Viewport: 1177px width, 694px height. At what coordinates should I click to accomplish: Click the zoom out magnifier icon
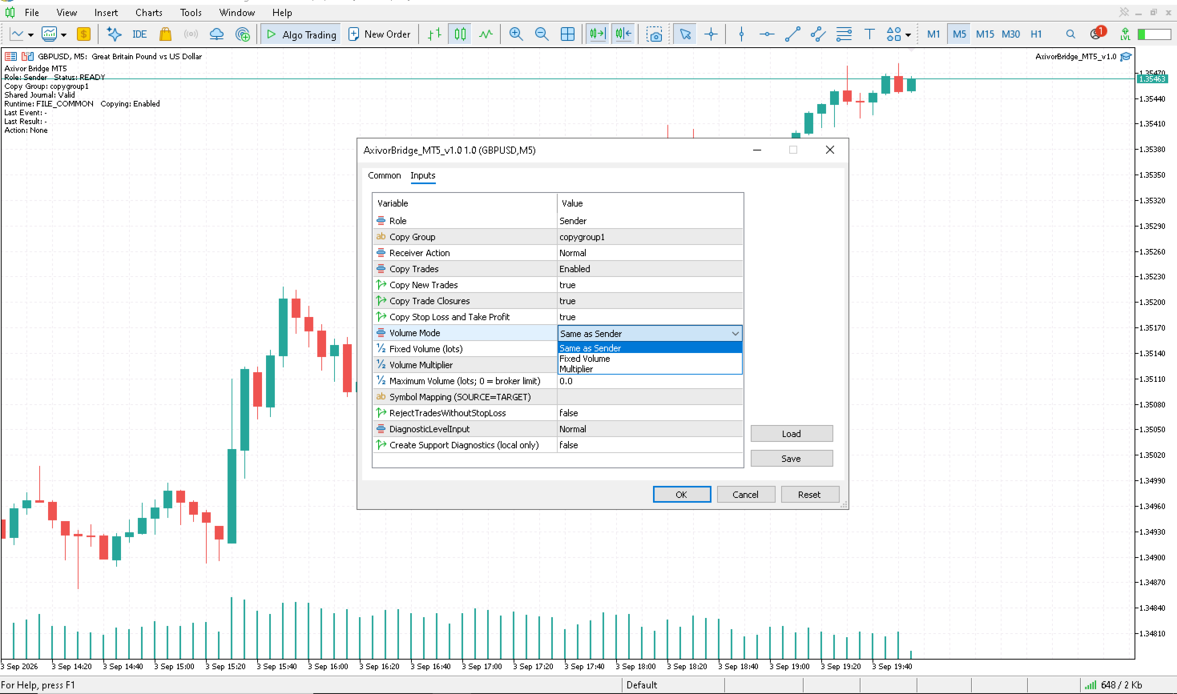(542, 34)
